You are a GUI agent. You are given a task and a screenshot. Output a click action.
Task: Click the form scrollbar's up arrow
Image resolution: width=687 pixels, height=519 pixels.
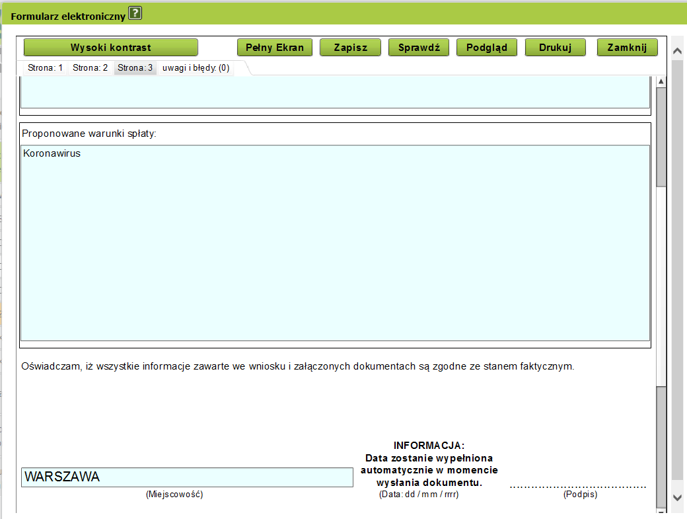click(661, 81)
